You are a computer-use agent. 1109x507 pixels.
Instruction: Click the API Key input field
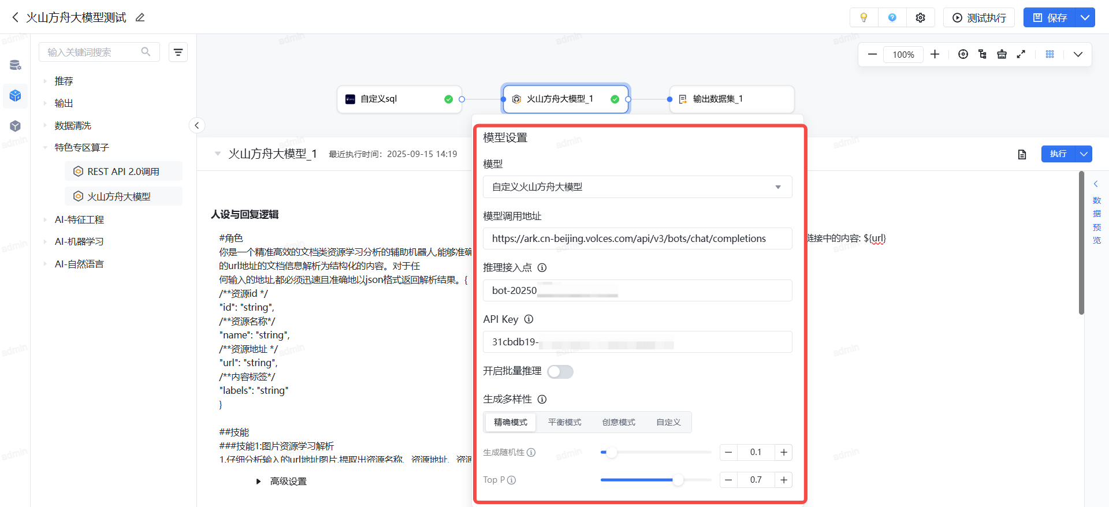coord(637,342)
